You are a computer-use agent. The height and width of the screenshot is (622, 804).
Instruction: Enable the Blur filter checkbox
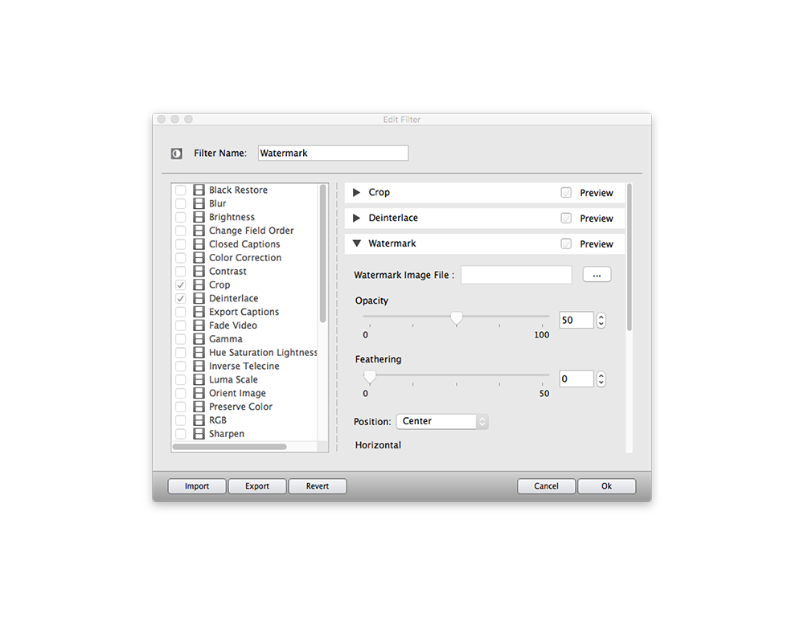pyautogui.click(x=180, y=204)
